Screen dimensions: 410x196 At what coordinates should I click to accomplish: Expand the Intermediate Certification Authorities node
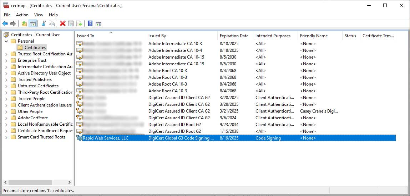coord(6,67)
